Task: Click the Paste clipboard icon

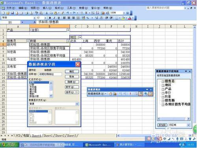Action: [56, 13]
